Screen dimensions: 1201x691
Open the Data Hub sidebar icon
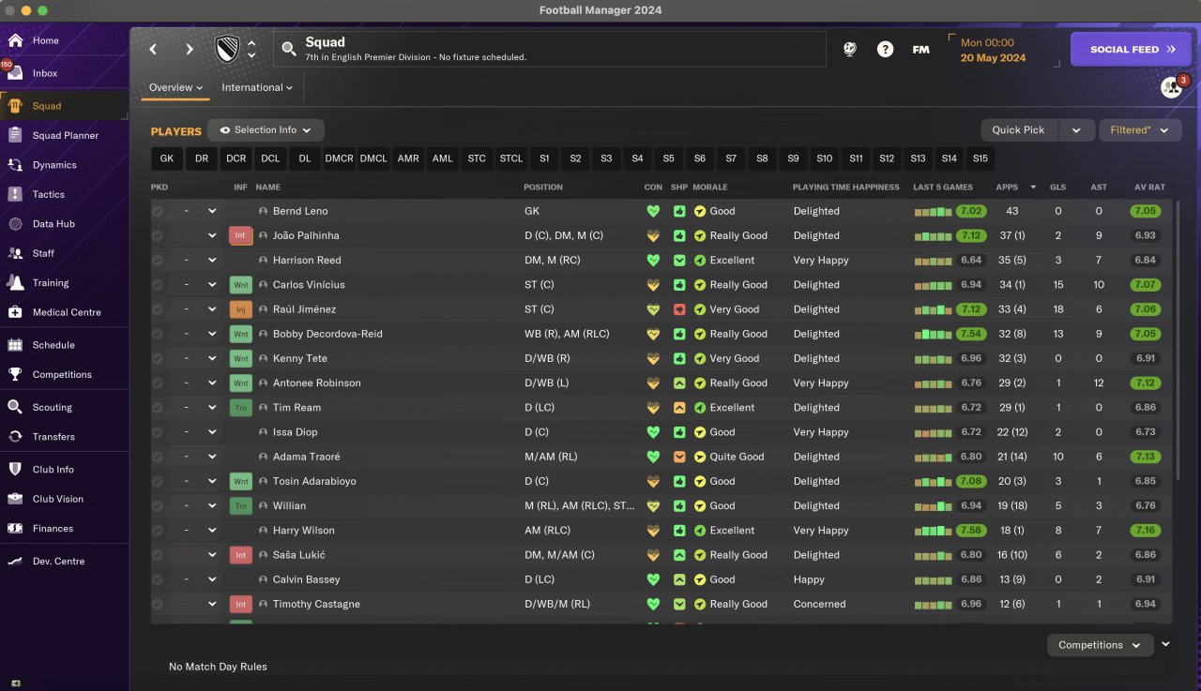pos(15,224)
